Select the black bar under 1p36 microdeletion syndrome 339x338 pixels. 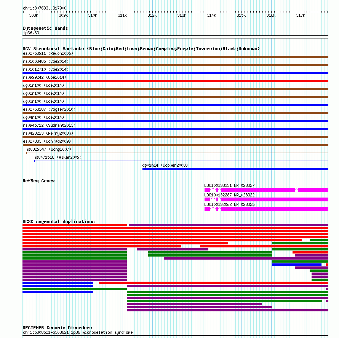[175, 336]
